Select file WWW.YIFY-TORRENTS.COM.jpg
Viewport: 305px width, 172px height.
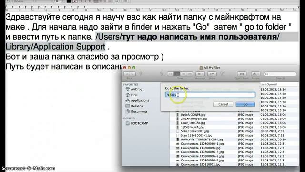202,140
